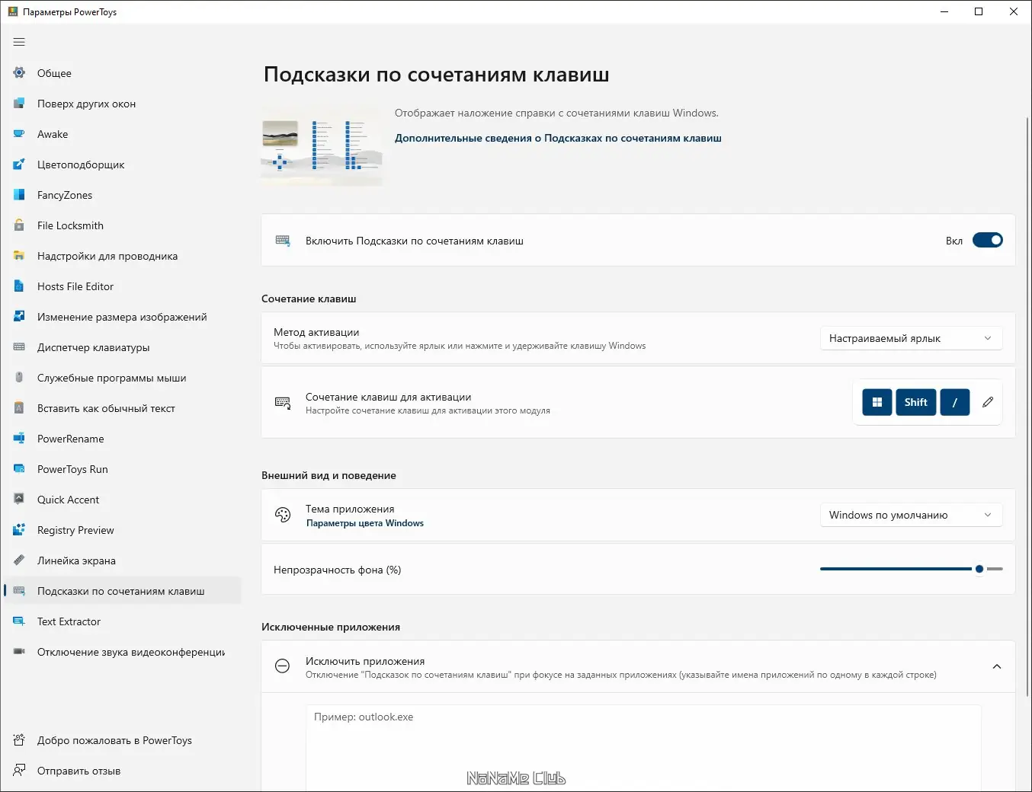Select the Hosts File Editor icon
This screenshot has width=1032, height=792.
[18, 286]
